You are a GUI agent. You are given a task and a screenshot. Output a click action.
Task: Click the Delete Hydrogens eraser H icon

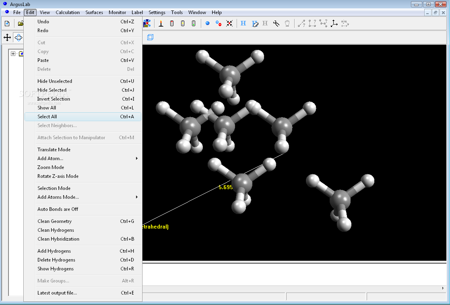click(255, 23)
